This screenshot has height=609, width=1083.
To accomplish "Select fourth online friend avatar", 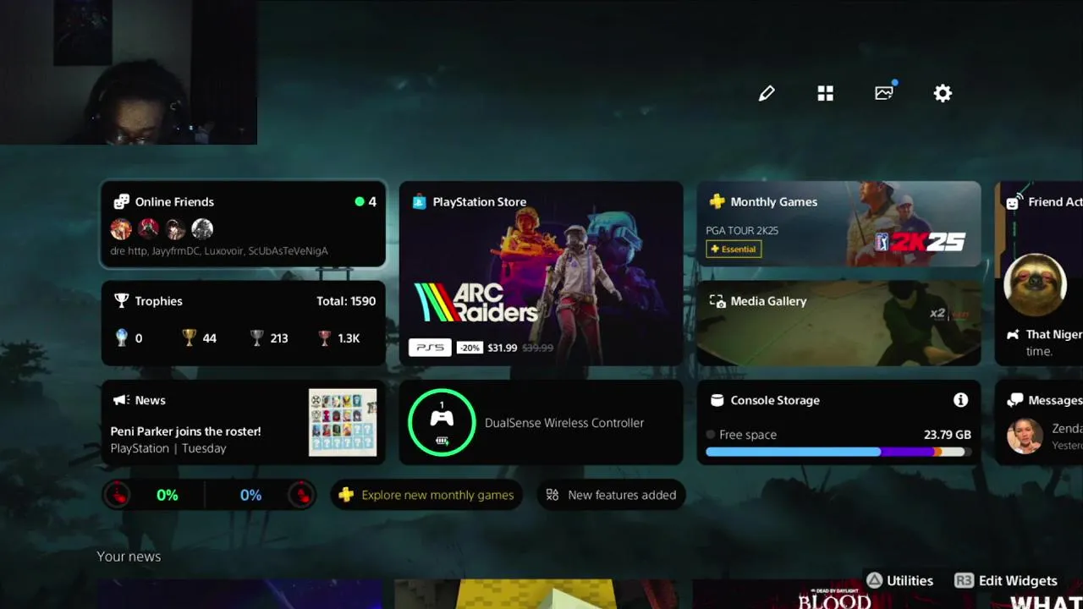I will [x=202, y=228].
